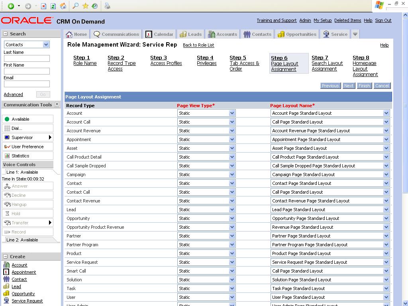Screen dimensions: 408x306
Task: Click the browser Refresh icon
Action: click(x=53, y=6)
